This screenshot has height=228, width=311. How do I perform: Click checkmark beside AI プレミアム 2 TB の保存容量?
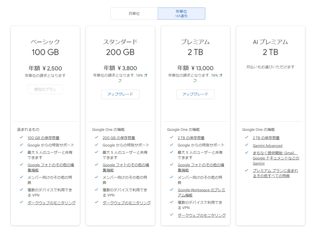click(247, 137)
